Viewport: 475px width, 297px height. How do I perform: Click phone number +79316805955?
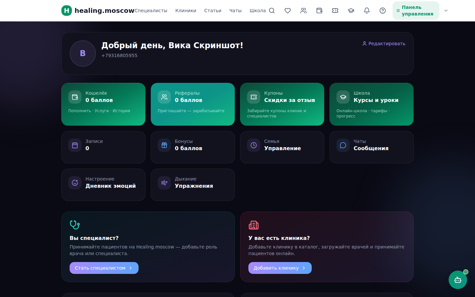click(119, 55)
